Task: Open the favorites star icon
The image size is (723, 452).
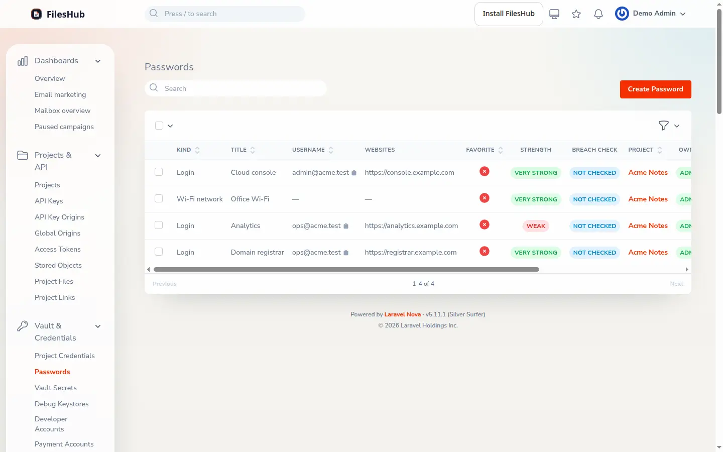Action: click(576, 14)
